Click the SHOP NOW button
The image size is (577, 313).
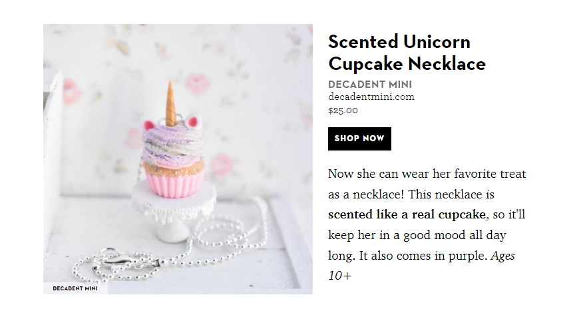point(359,139)
